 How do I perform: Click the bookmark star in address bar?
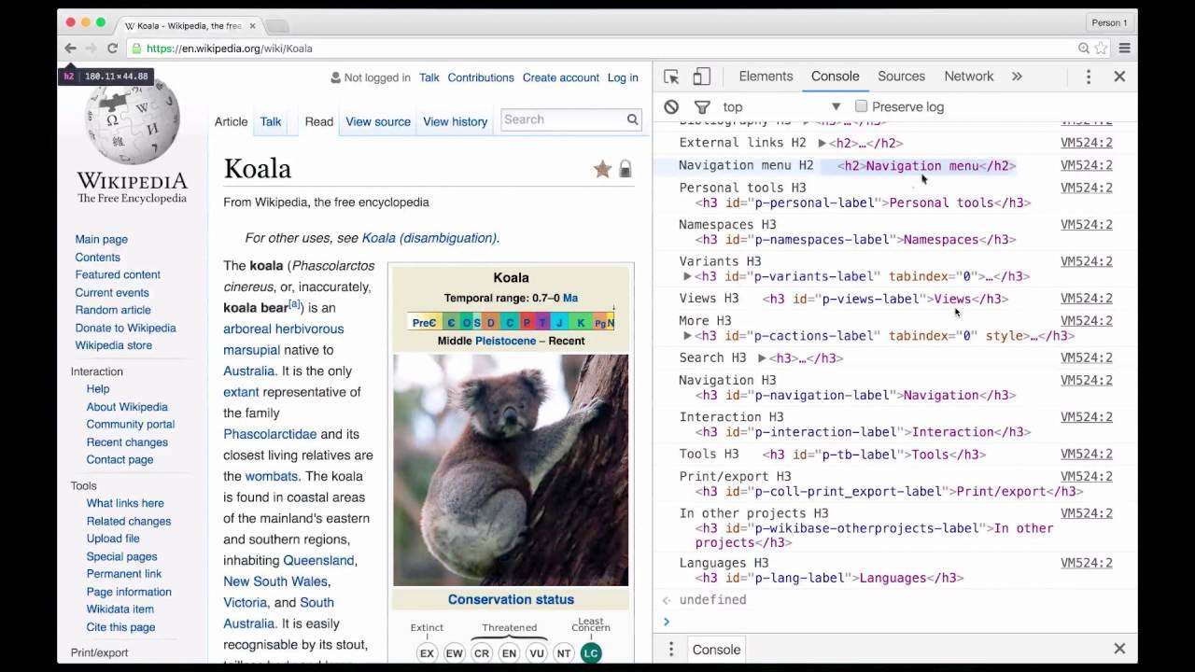click(1101, 49)
